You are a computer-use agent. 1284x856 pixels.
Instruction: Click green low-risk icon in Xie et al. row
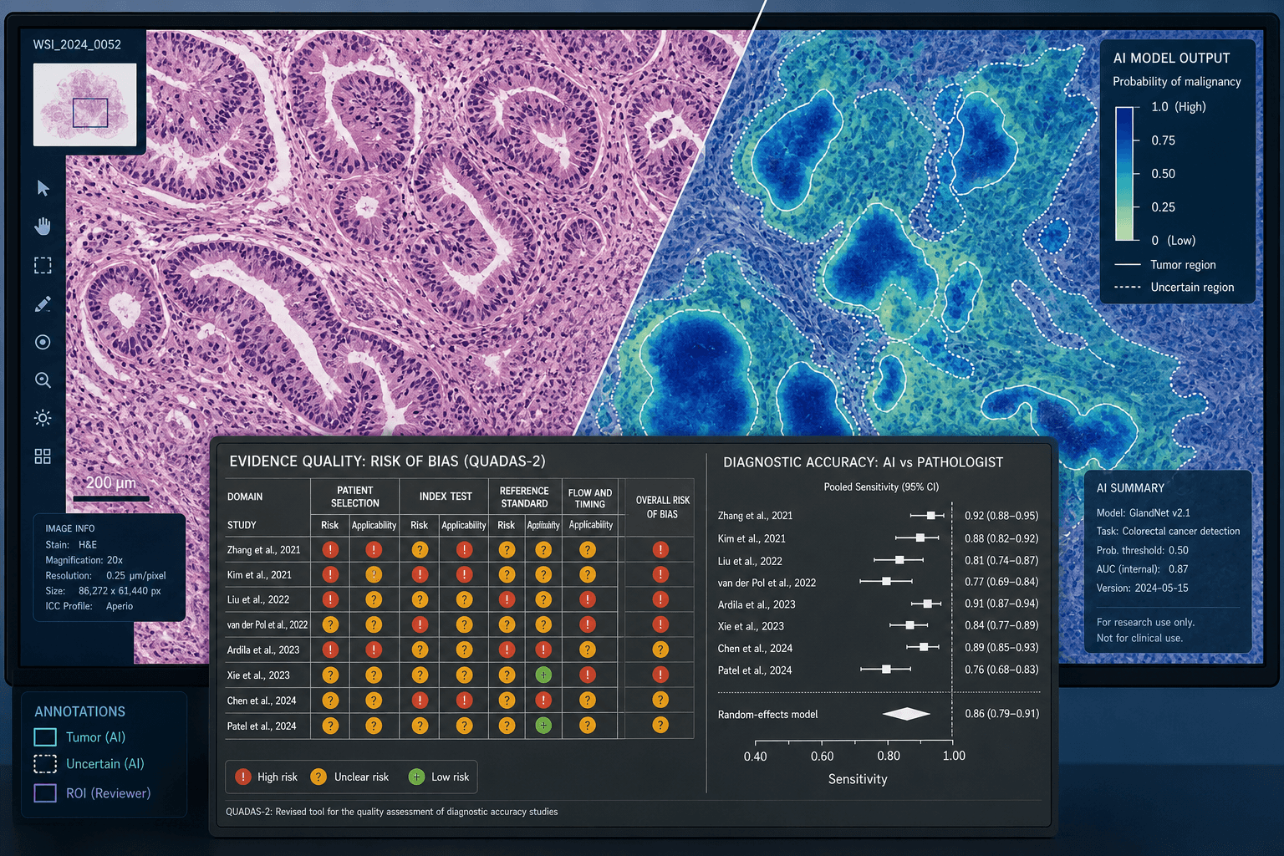click(x=543, y=675)
